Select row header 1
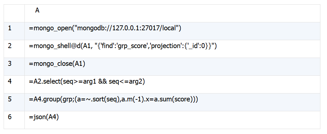The width and height of the screenshot is (327, 134). coord(14,31)
